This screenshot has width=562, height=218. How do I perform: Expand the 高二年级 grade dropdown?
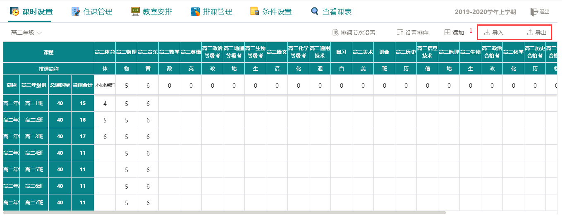(x=26, y=33)
